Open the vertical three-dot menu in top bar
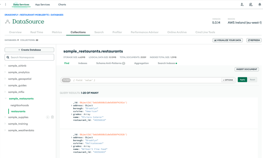Screen dimensions: 263x158 (5, 5)
